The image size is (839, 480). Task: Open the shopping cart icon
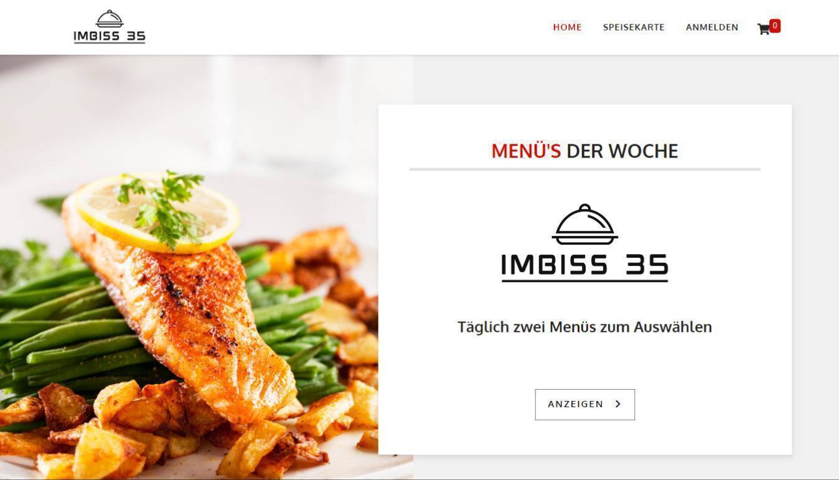tap(763, 29)
